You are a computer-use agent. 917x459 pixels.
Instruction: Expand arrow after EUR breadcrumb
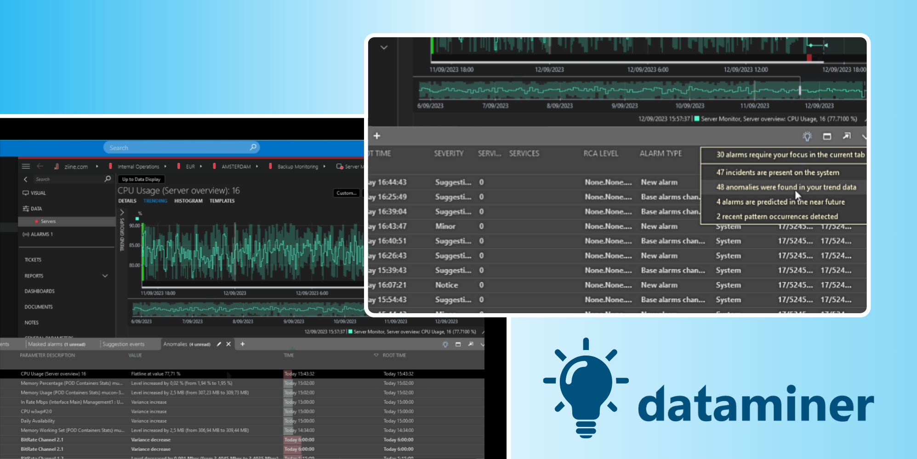(201, 166)
